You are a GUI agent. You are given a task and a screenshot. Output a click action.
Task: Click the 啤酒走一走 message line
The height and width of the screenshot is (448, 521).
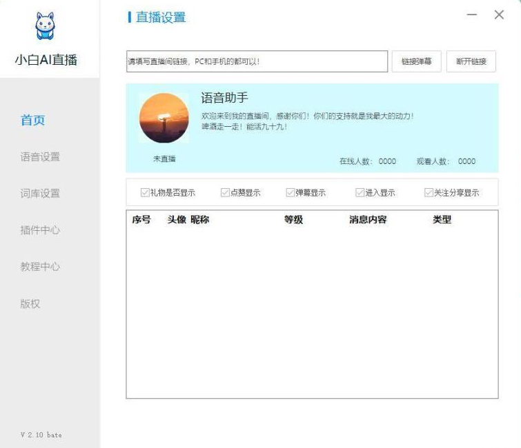244,126
